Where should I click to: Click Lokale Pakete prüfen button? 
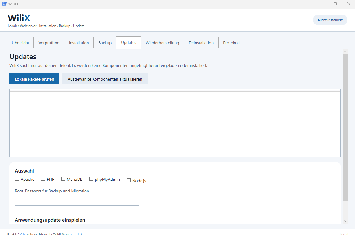coord(34,79)
